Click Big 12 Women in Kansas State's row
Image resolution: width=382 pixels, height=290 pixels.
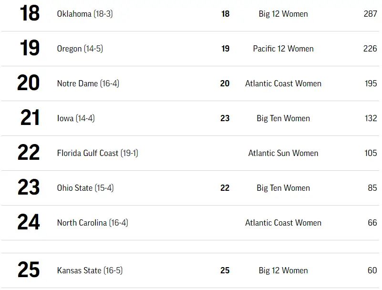pos(283,270)
